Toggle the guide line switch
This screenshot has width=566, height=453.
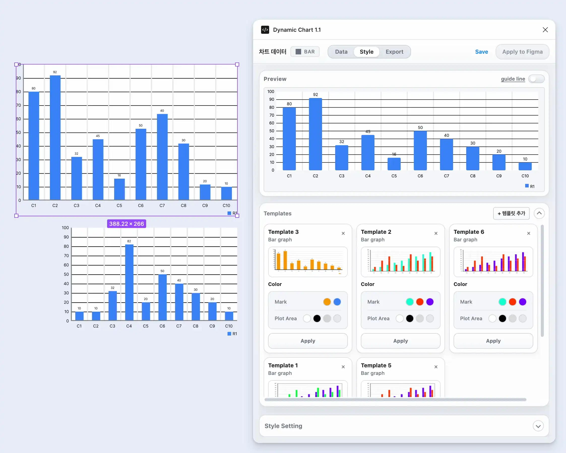(536, 79)
